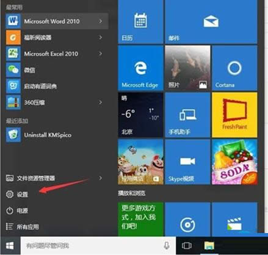Open the Skype视频 tile
Viewport: 268px width, 255px height.
[x=187, y=162]
